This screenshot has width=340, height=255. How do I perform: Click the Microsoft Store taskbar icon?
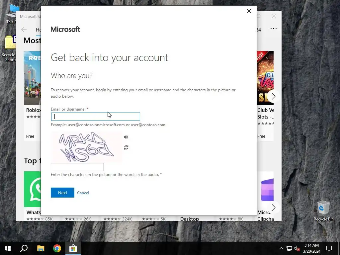(73, 248)
